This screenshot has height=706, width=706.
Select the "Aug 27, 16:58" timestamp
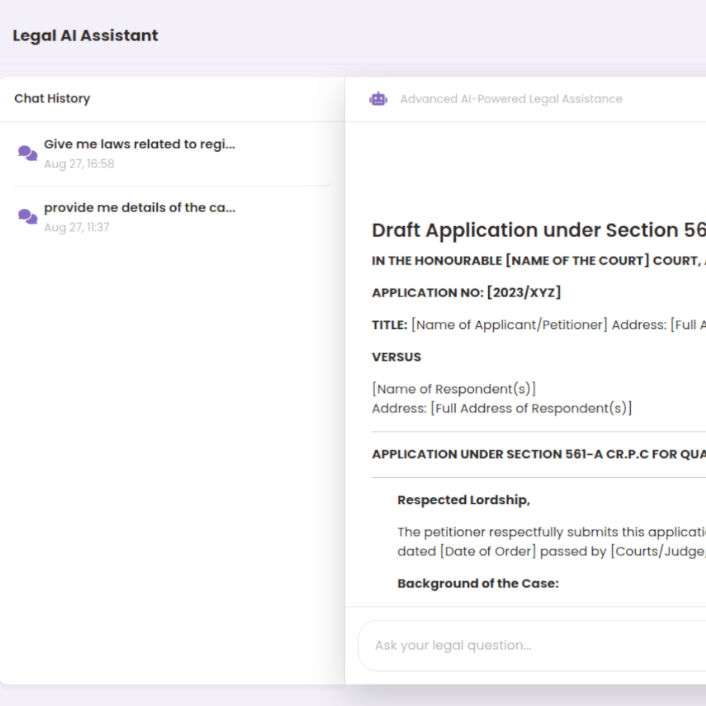(x=79, y=164)
